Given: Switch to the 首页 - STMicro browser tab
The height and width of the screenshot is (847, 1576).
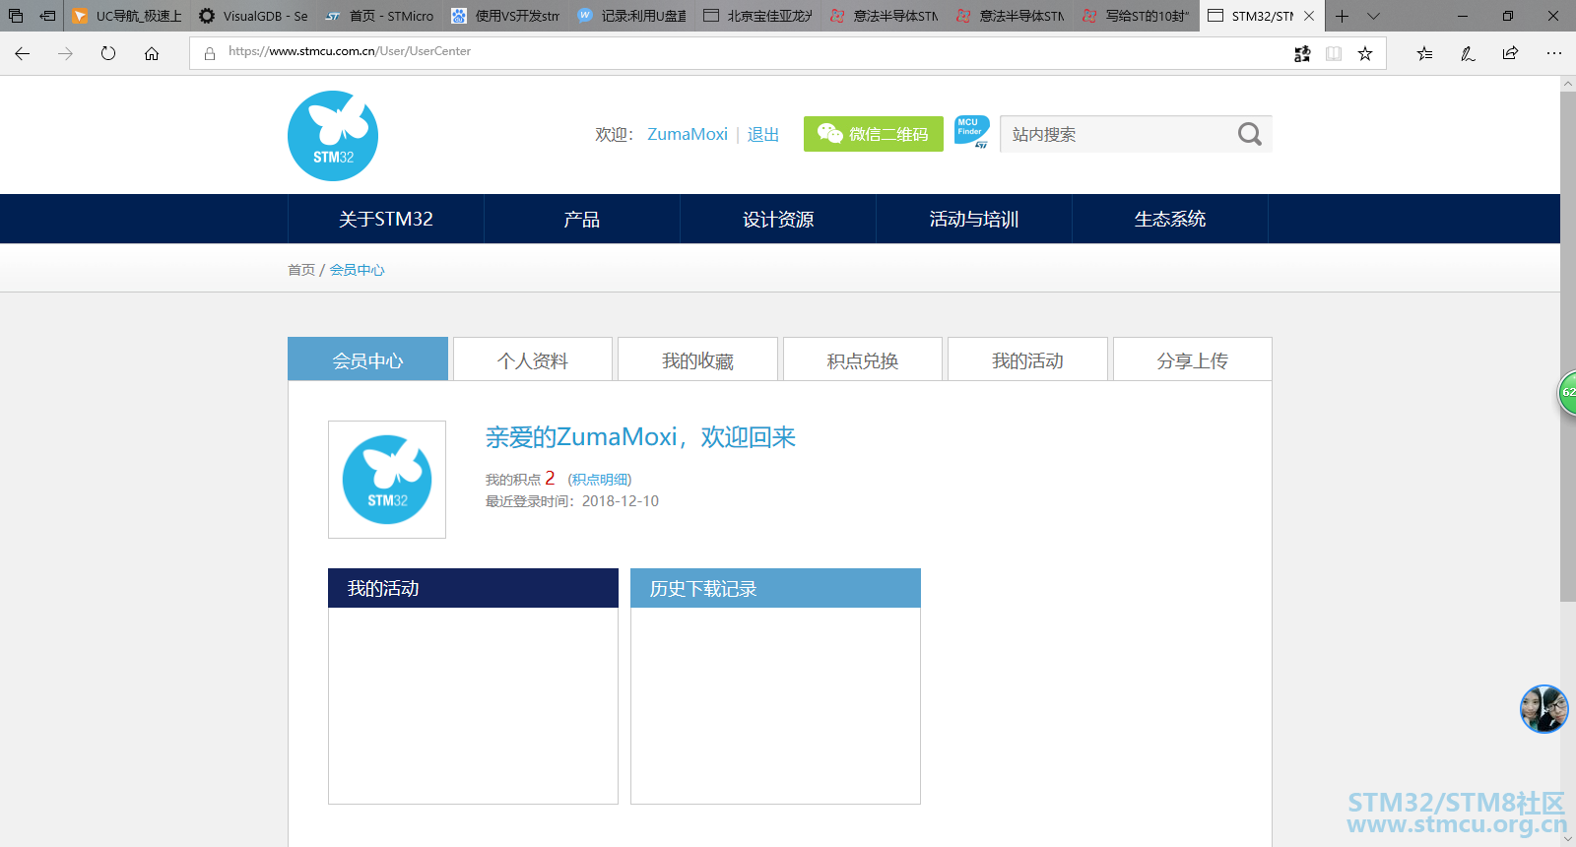Looking at the screenshot, I should point(379,16).
